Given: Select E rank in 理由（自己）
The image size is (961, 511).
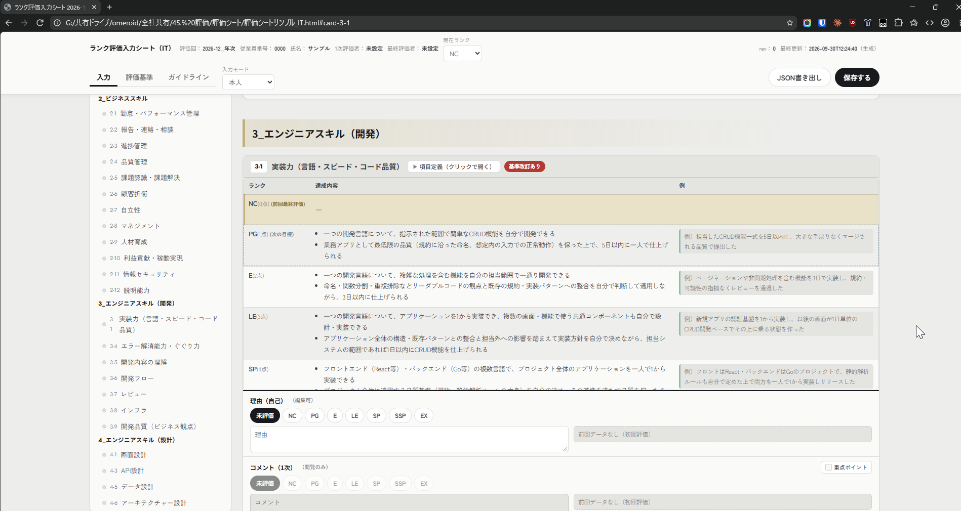Looking at the screenshot, I should [335, 416].
